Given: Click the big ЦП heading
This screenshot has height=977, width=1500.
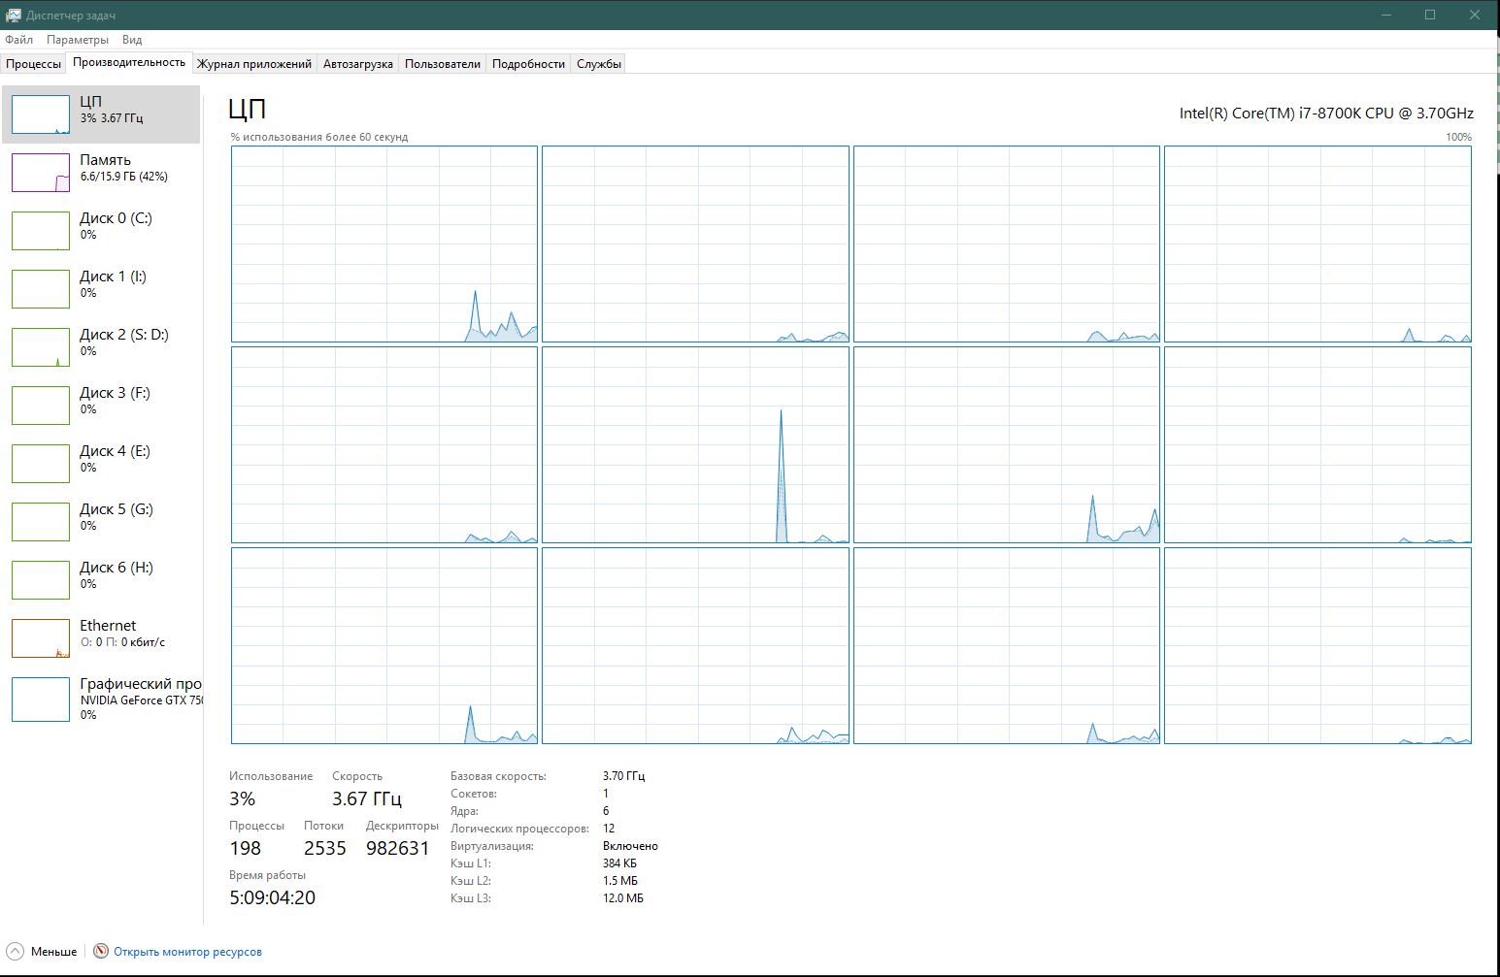Looking at the screenshot, I should [x=247, y=109].
